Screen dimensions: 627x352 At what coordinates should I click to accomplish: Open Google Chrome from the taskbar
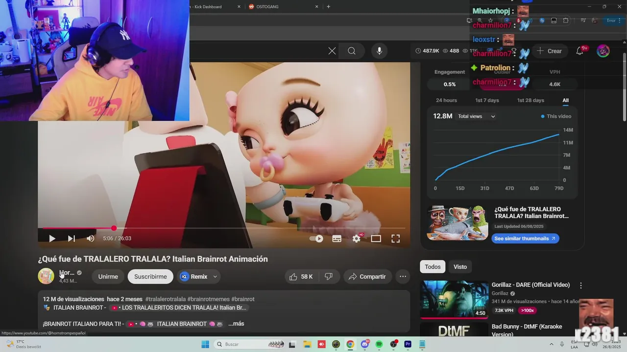point(350,344)
